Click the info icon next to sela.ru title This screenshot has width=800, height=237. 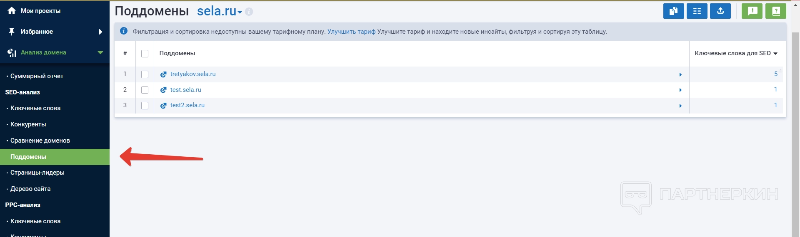click(x=249, y=12)
